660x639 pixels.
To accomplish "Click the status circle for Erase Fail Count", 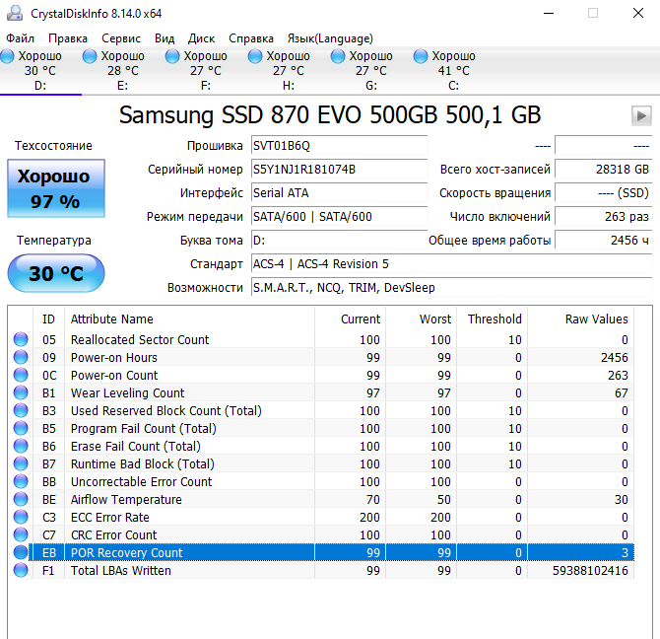I will [21, 446].
